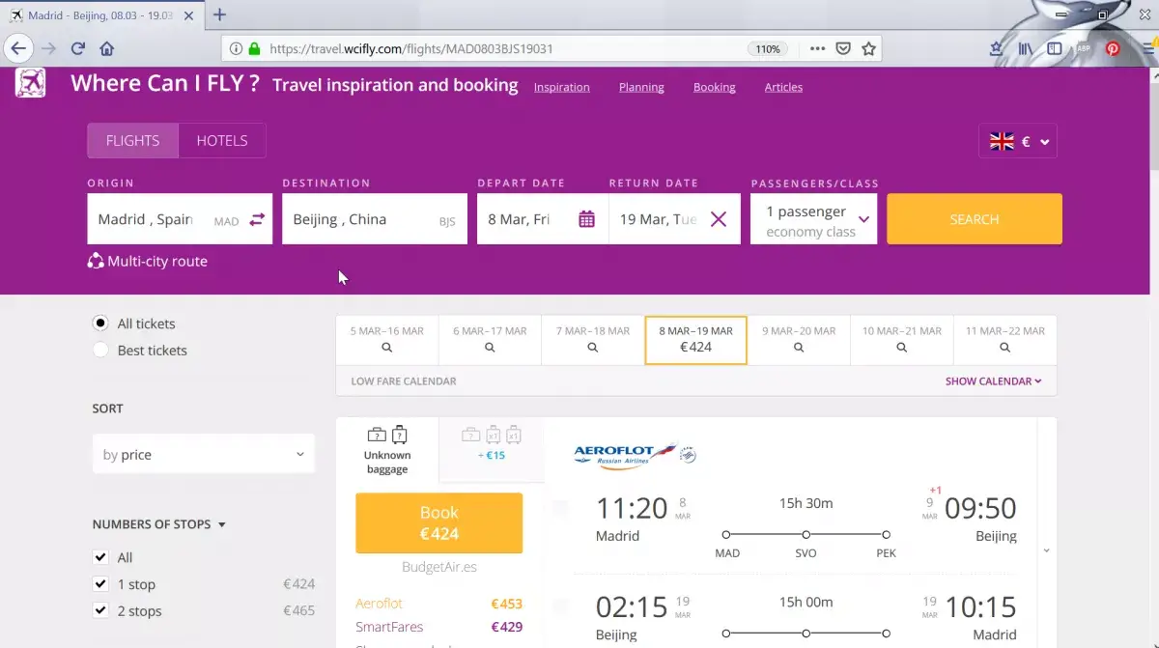This screenshot has height=648, width=1159.
Task: Open the depart date calendar icon
Action: tap(586, 219)
